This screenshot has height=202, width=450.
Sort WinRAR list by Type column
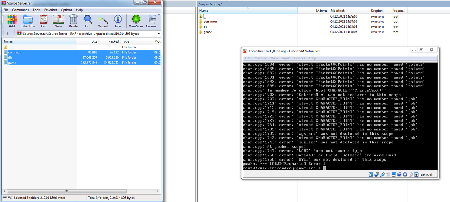[x=136, y=41]
